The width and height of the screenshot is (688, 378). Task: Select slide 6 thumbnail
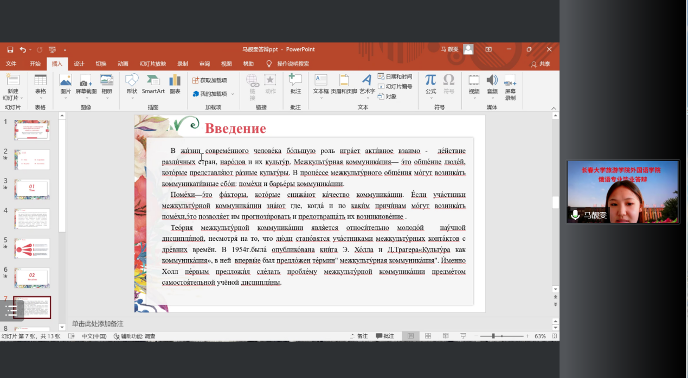(x=32, y=278)
